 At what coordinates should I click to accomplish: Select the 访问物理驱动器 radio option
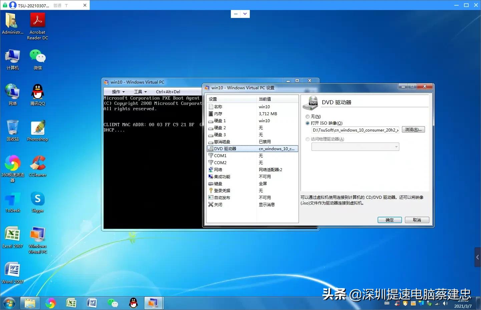point(308,139)
